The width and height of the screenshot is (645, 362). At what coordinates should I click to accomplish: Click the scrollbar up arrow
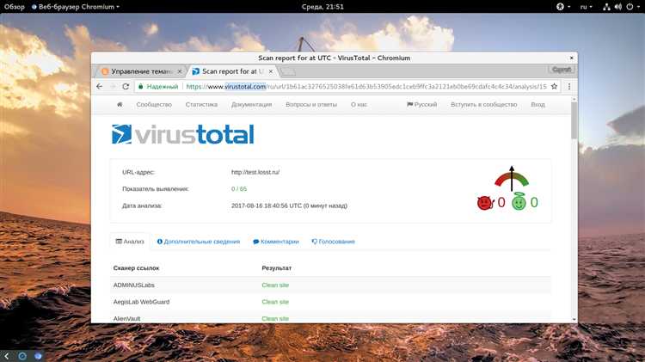(x=574, y=100)
